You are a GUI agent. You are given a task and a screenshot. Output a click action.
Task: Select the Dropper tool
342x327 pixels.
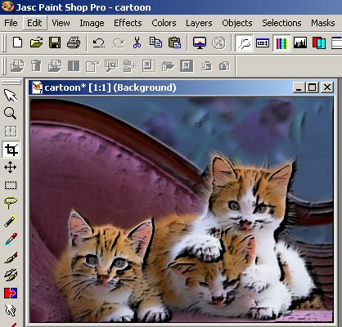11,239
